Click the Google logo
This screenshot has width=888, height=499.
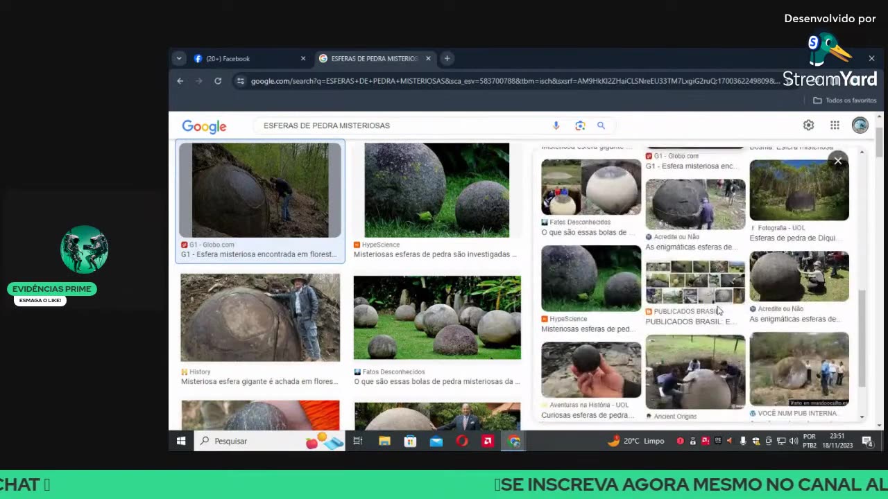(x=204, y=126)
